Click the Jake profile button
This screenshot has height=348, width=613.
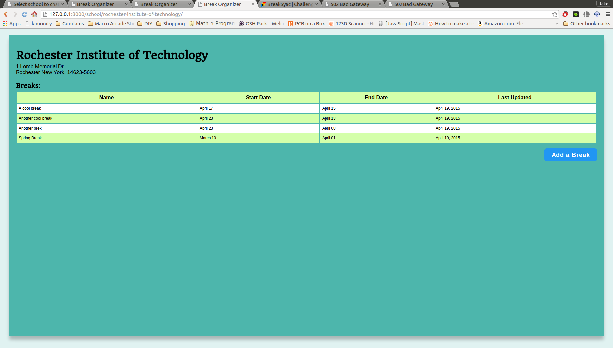604,4
